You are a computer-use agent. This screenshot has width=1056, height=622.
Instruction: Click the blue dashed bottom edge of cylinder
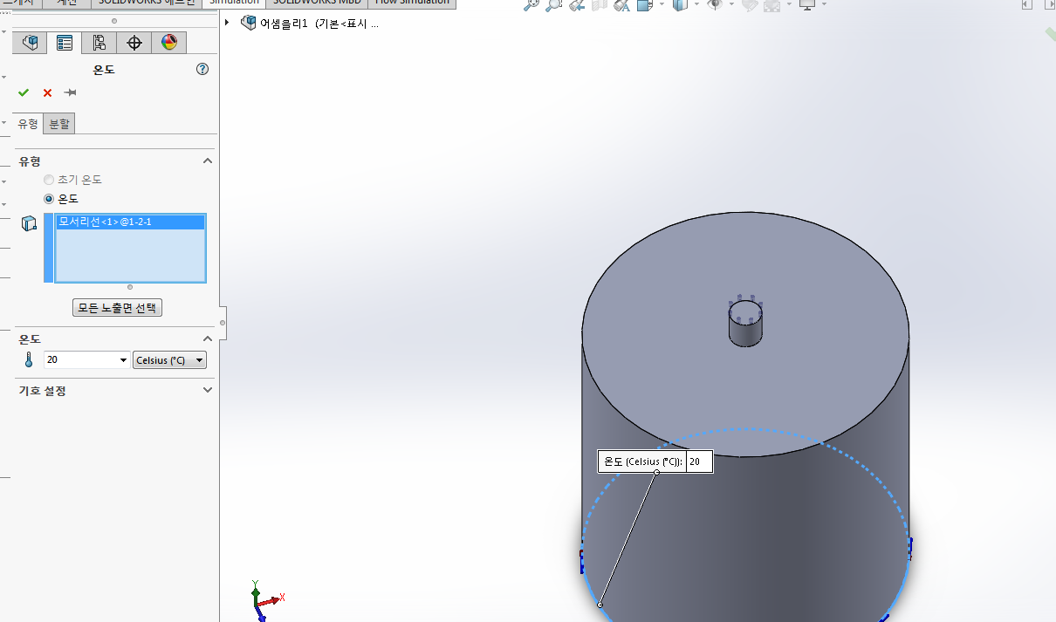pos(745,429)
